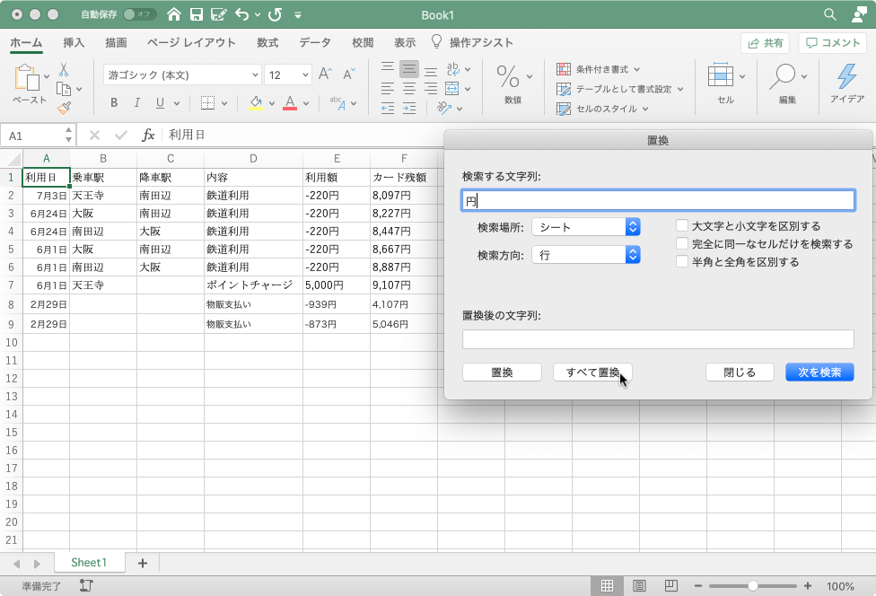876x596 pixels.
Task: Decrease indent icon
Action: click(388, 108)
